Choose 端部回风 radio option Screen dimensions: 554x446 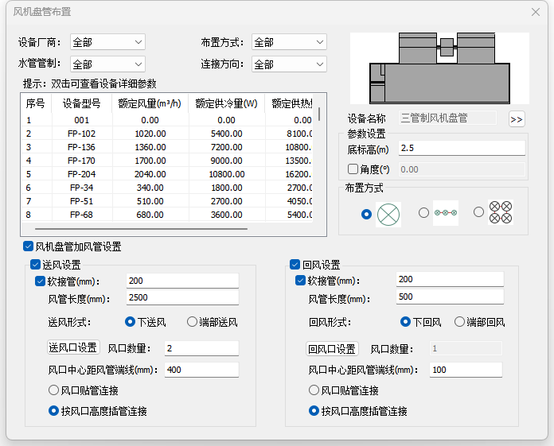tap(459, 322)
